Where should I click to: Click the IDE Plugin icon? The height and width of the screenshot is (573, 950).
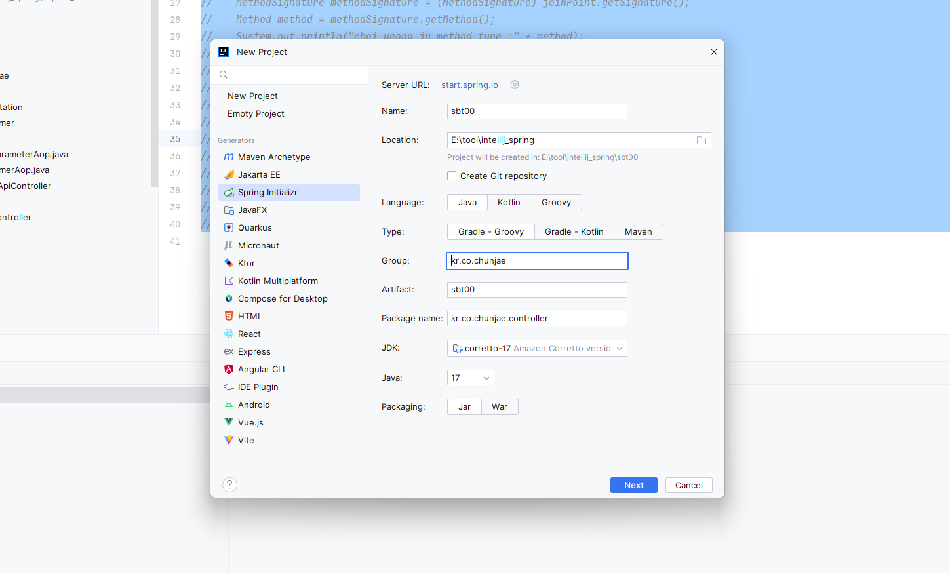(229, 387)
